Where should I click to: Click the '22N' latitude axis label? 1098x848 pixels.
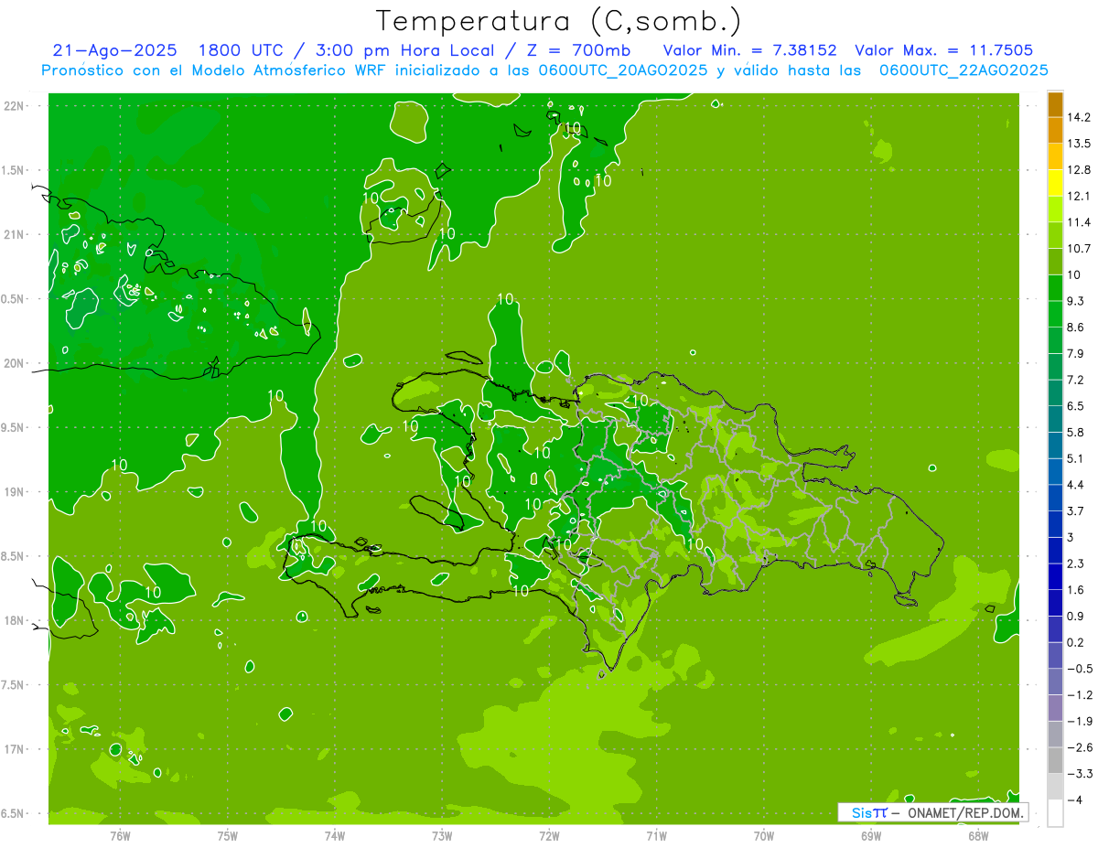click(15, 106)
